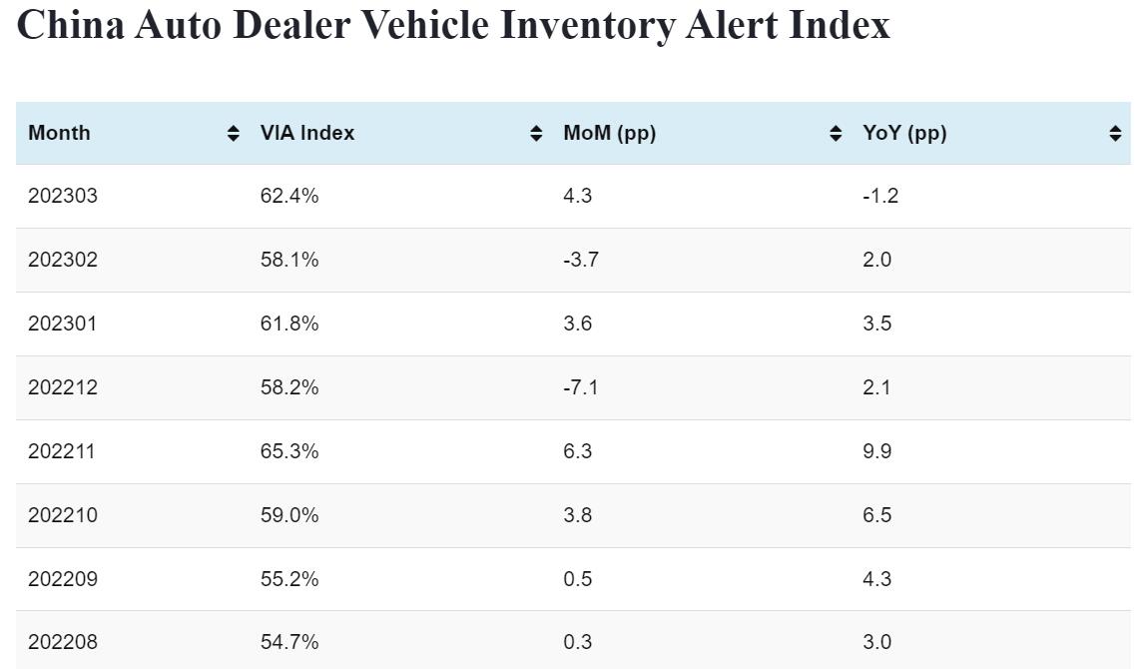This screenshot has height=669, width=1142.
Task: Select the 202210 month cell
Action: coord(63,515)
